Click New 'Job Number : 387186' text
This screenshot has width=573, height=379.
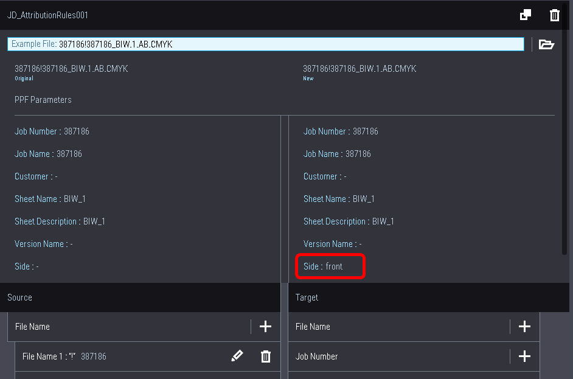coord(341,131)
